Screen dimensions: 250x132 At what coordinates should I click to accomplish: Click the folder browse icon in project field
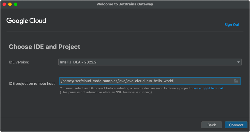pyautogui.click(x=236, y=81)
